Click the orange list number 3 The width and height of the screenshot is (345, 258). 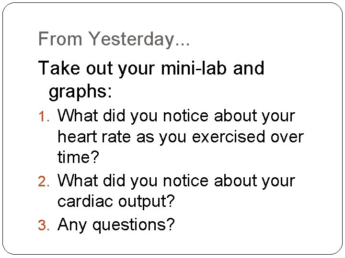tap(44, 225)
